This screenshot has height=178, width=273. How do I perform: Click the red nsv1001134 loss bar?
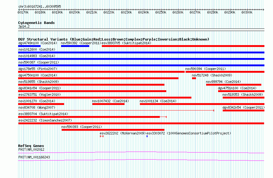(x=202, y=104)
